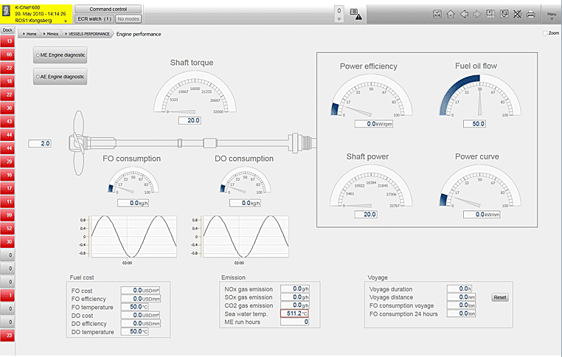The image size is (562, 357).
Task: Navigate forward with the right arrow icon
Action: (x=477, y=13)
